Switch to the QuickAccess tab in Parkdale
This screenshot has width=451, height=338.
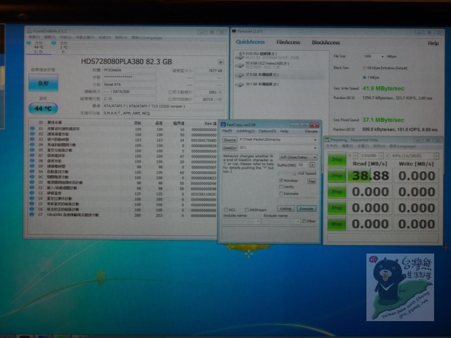[250, 42]
